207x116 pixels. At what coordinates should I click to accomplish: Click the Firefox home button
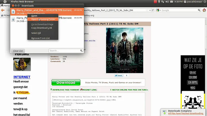click(x=204, y=10)
